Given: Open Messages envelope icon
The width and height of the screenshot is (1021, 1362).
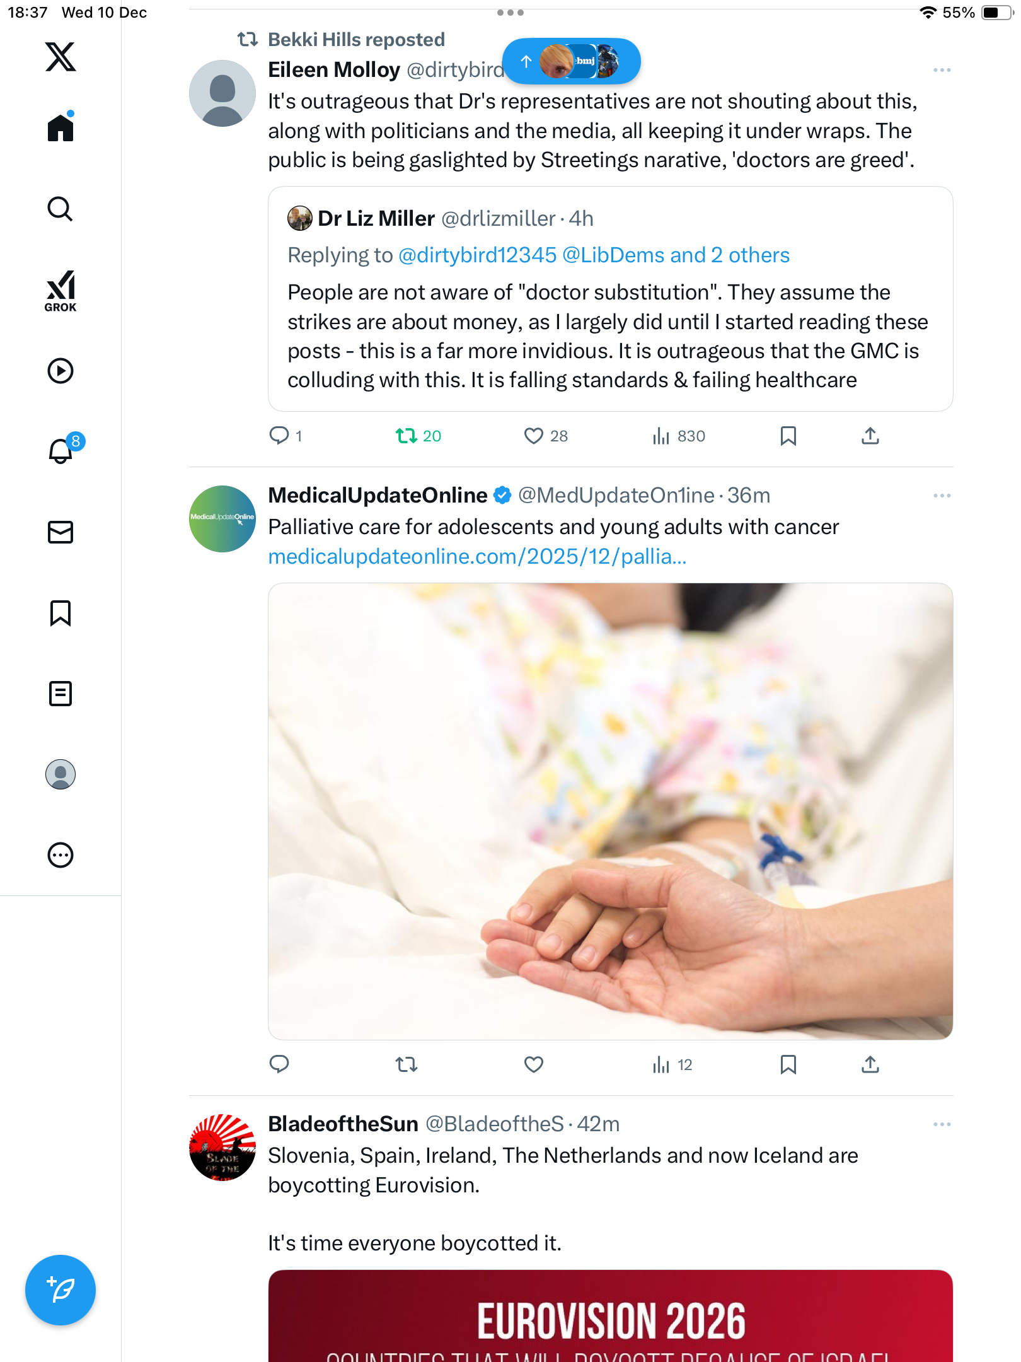Looking at the screenshot, I should point(61,532).
